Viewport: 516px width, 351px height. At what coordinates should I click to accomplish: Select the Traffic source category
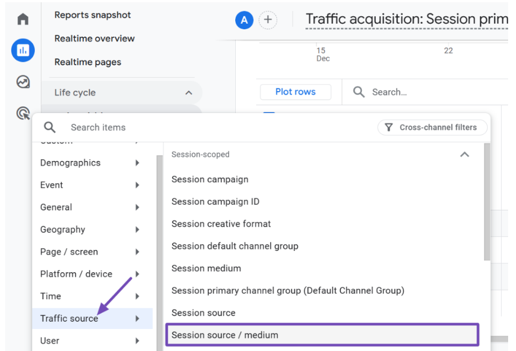click(90, 318)
